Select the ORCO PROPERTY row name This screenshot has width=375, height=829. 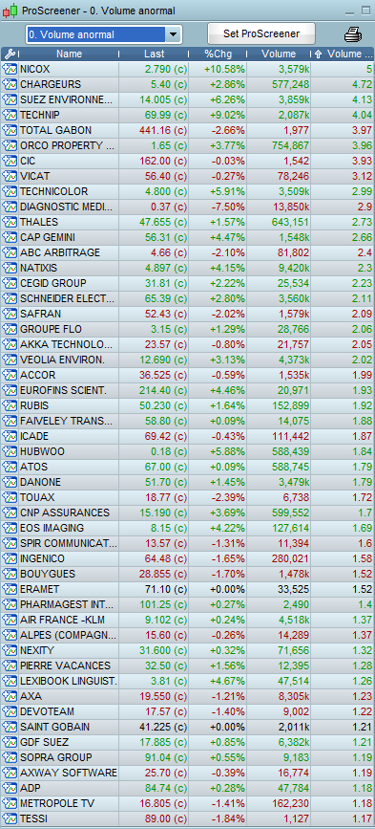coord(68,146)
